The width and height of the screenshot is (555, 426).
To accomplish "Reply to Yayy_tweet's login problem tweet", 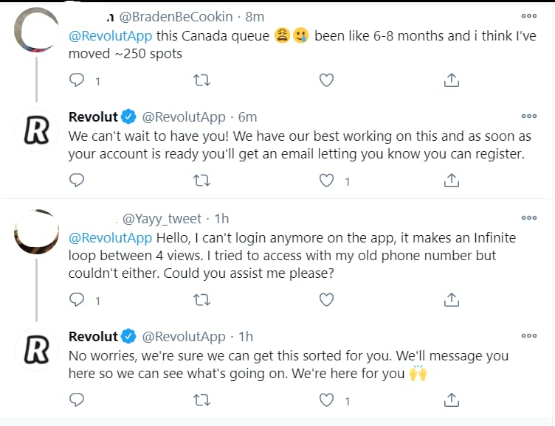I will pyautogui.click(x=77, y=299).
